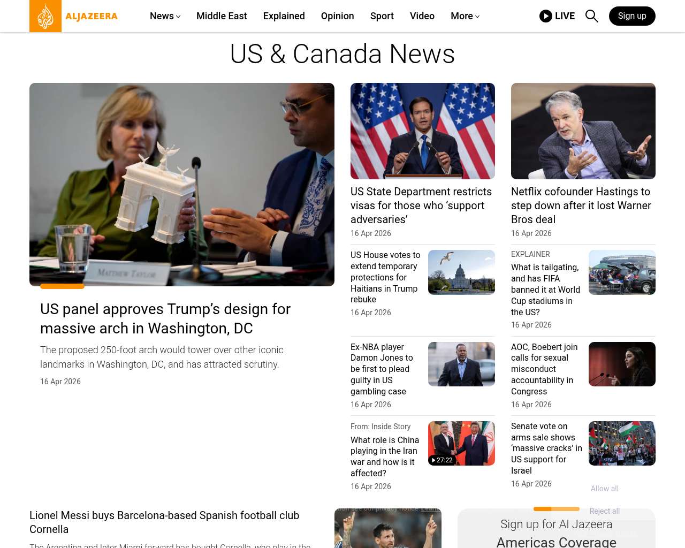Navigate to the Sport section
This screenshot has width=685, height=548.
[382, 16]
